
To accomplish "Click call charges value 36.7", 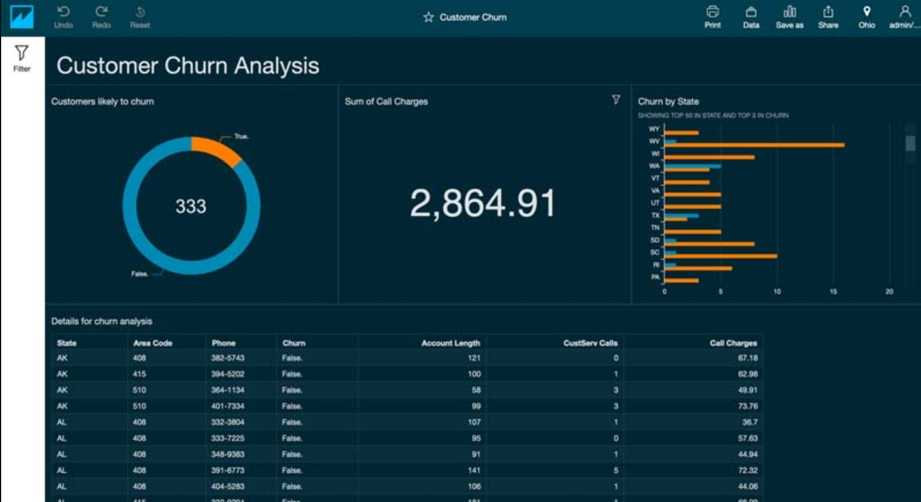I will tap(750, 422).
